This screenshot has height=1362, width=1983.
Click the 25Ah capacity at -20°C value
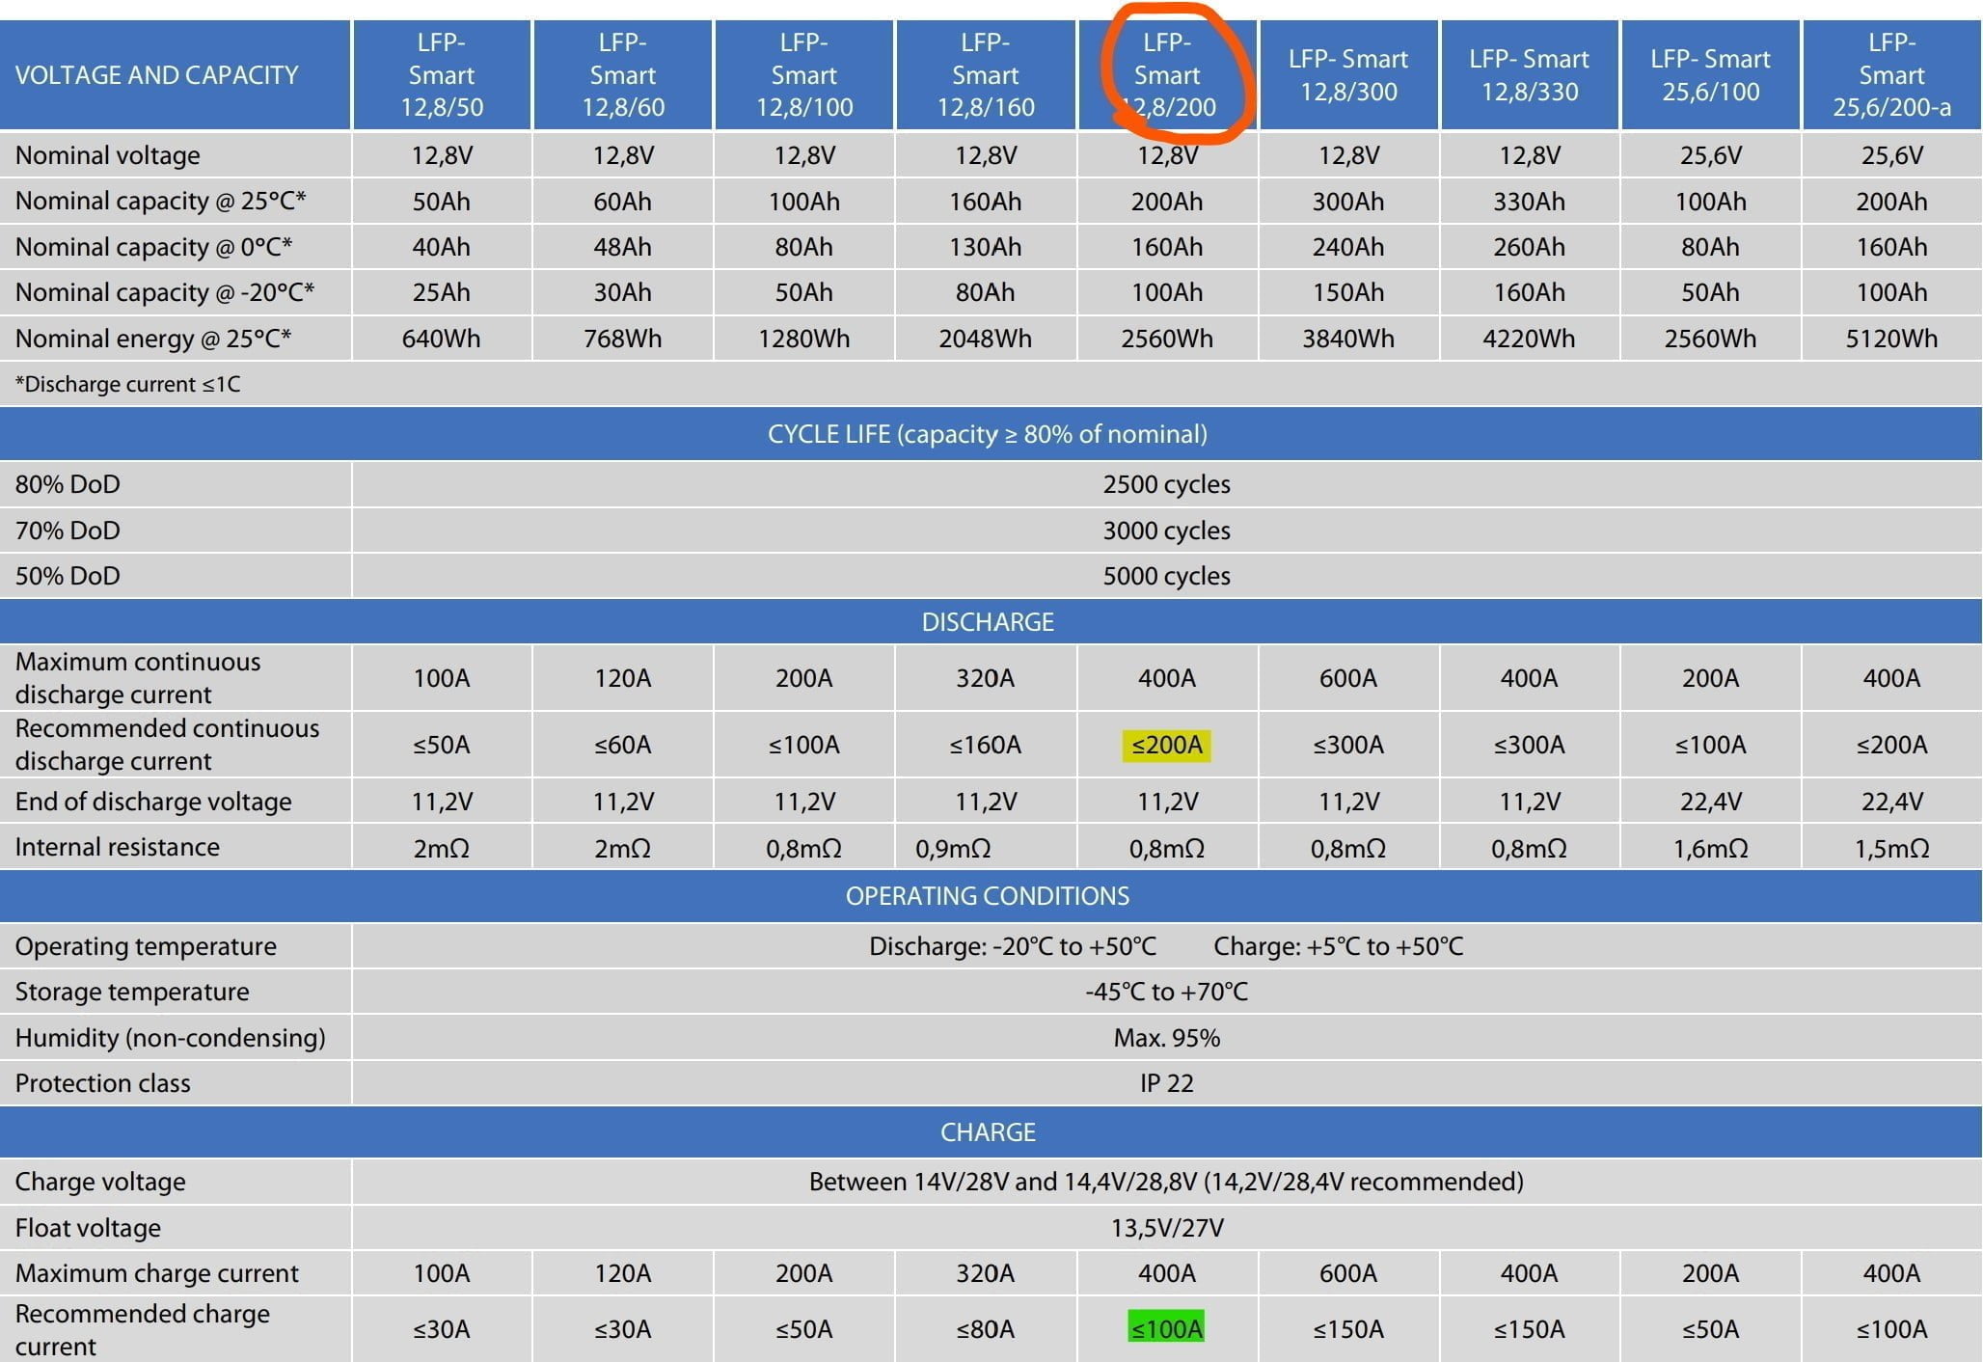pyautogui.click(x=442, y=292)
